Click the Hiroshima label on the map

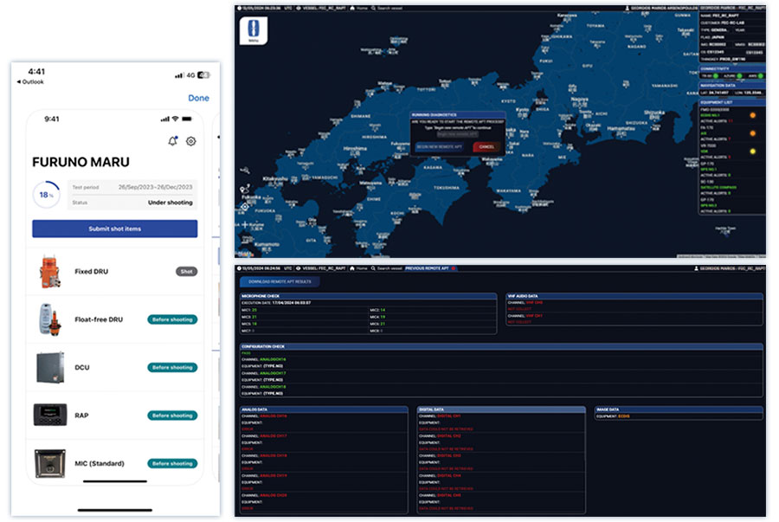(x=355, y=149)
